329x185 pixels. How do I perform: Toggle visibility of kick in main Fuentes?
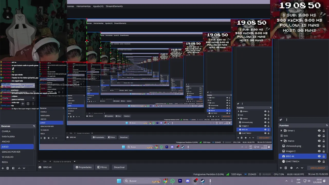(319, 136)
